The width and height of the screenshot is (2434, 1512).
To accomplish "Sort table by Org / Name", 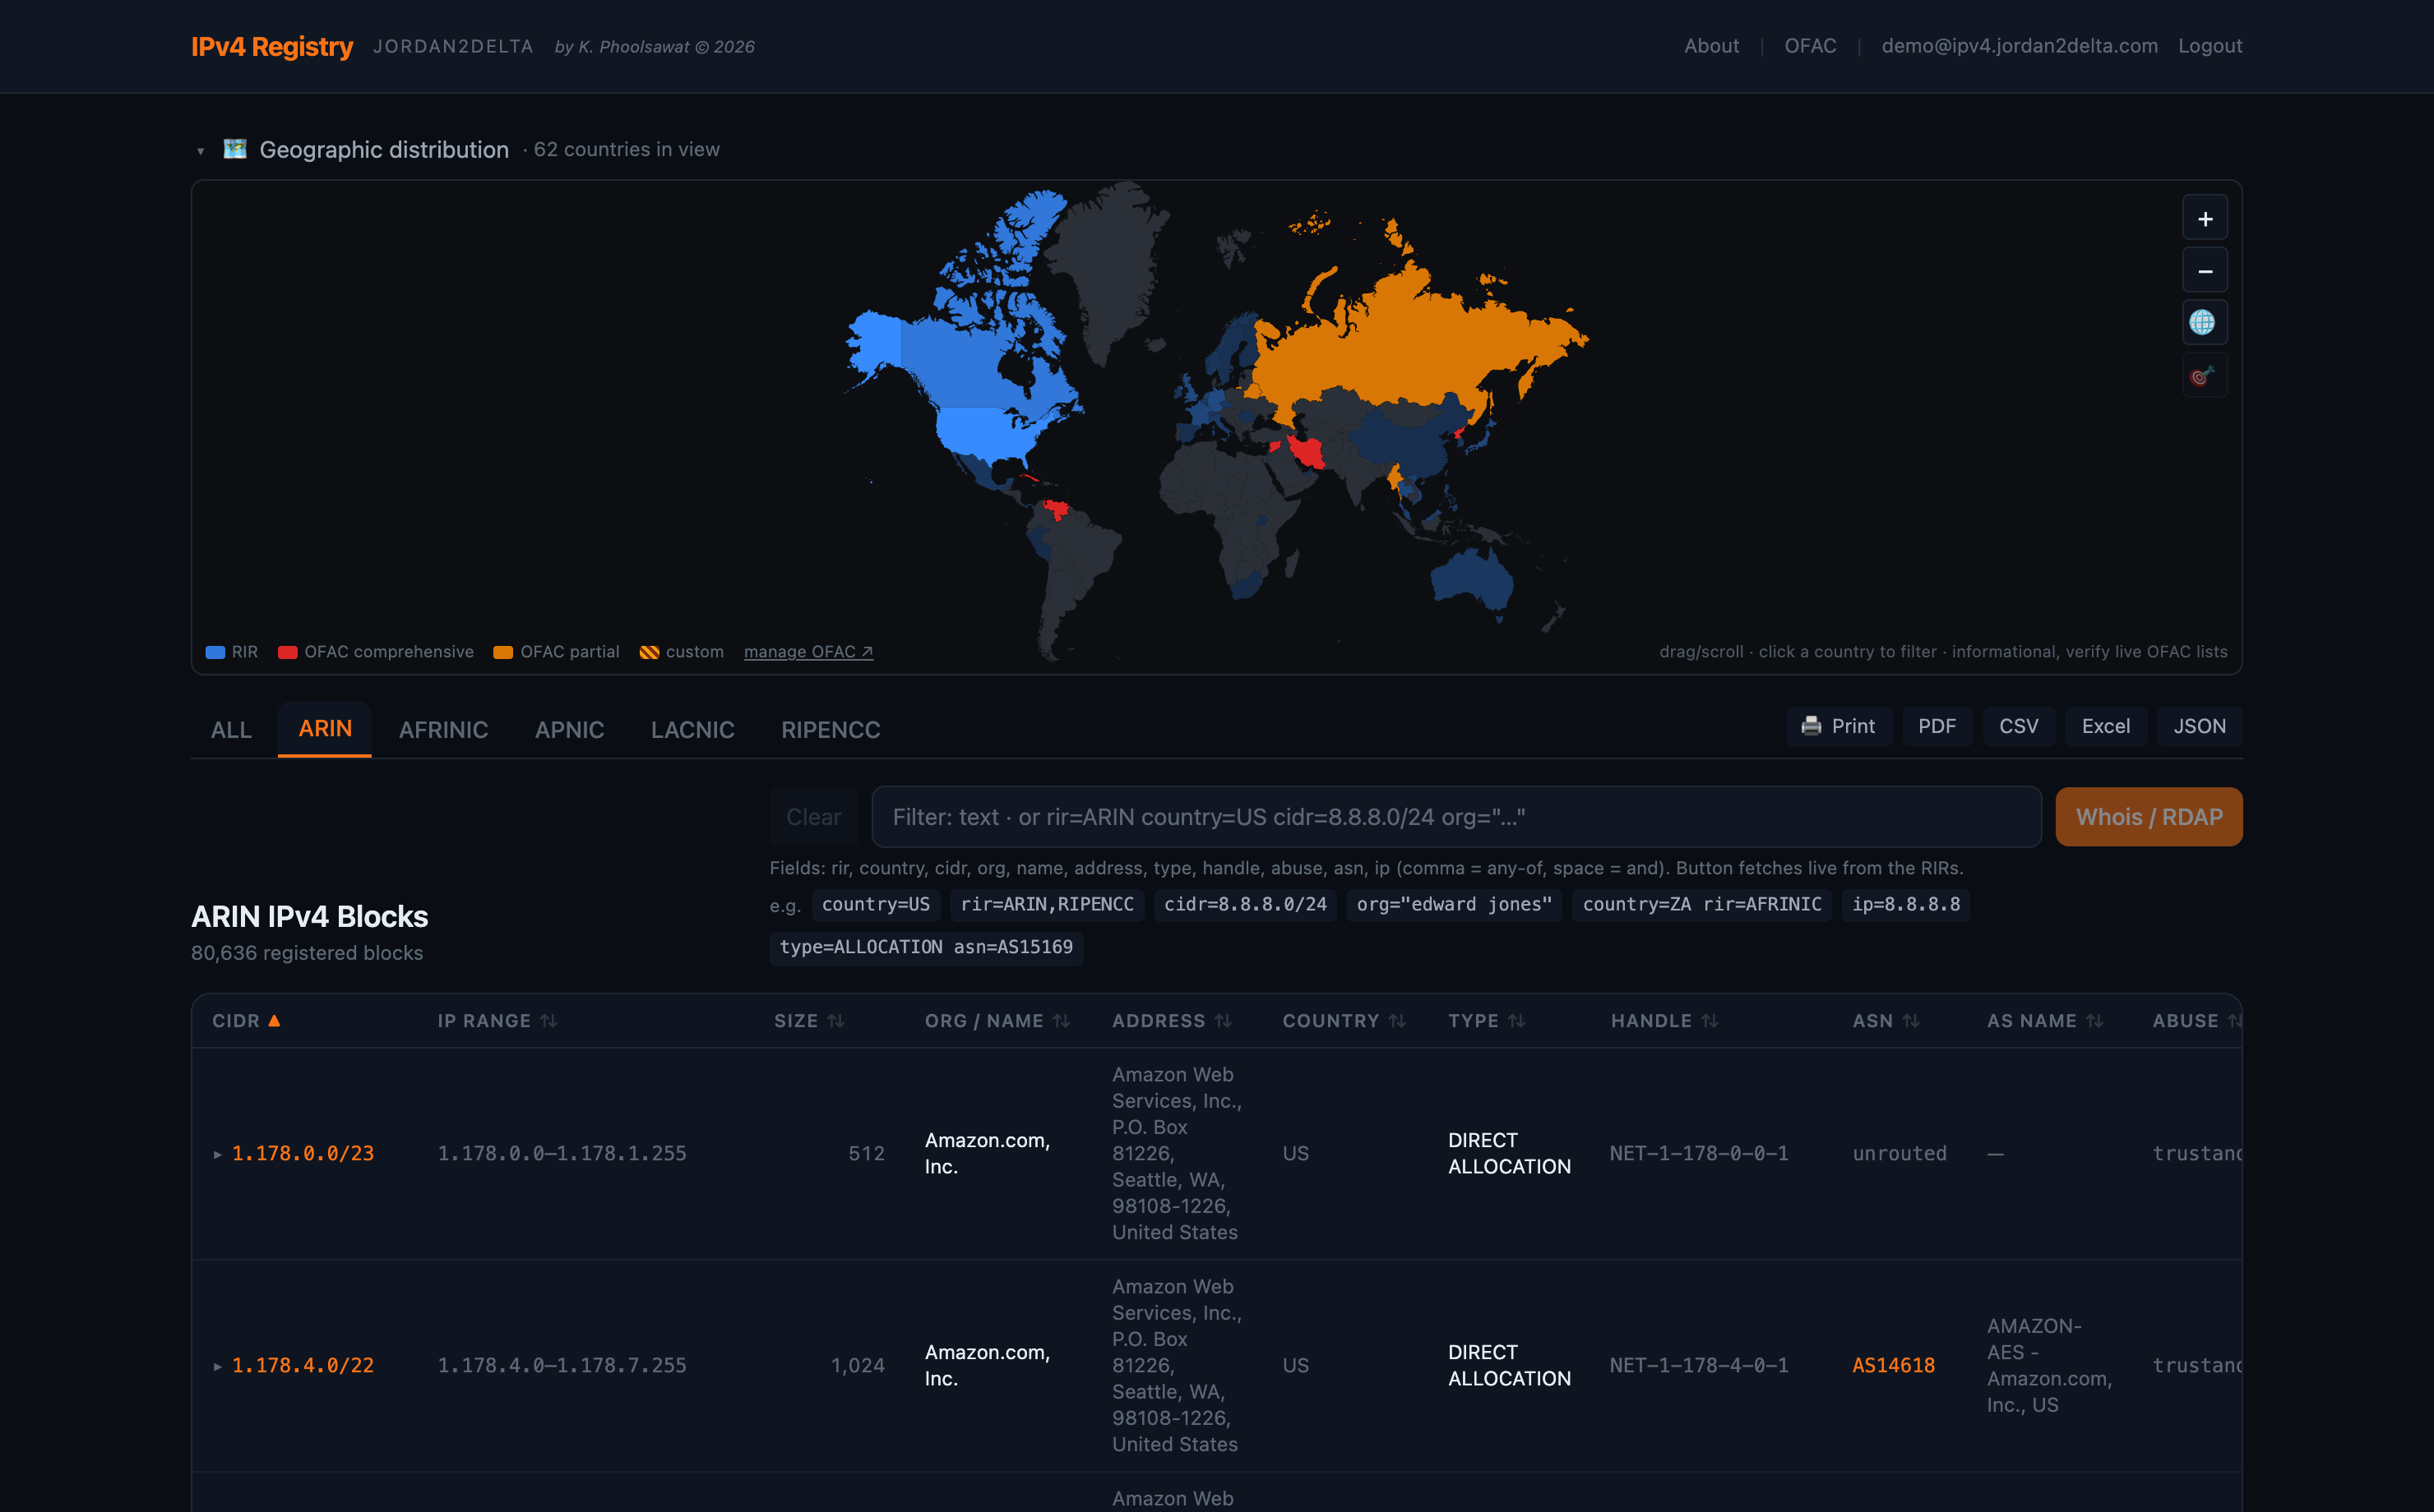I will 997,1021.
